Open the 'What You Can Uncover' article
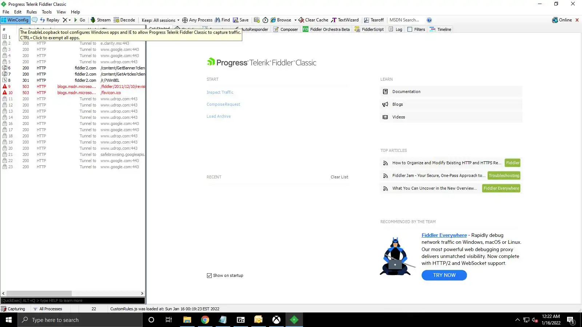Image resolution: width=582 pixels, height=327 pixels. pyautogui.click(x=434, y=188)
